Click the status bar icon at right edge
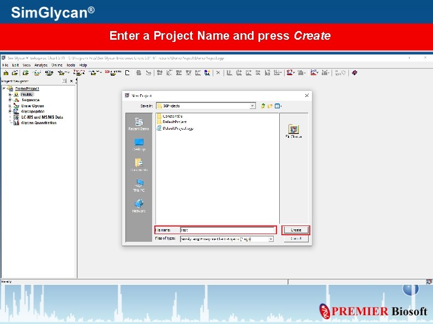Screen dimensions: 433x324 pos(429,282)
